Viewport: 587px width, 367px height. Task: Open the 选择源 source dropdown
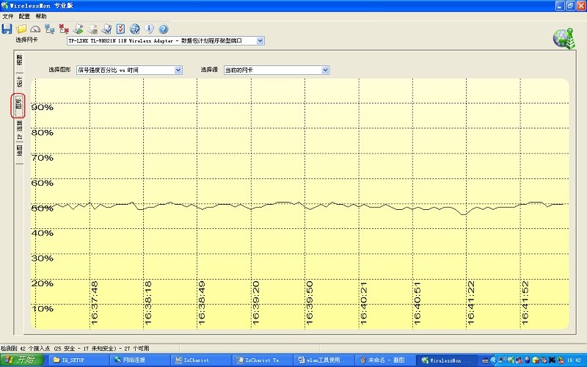pyautogui.click(x=325, y=70)
